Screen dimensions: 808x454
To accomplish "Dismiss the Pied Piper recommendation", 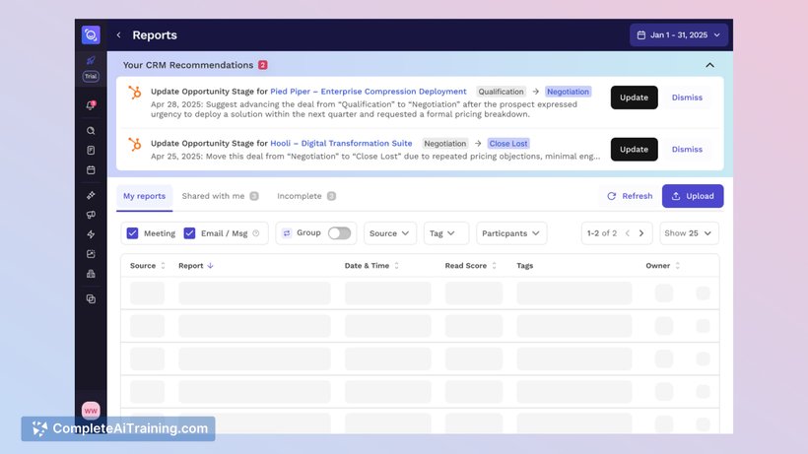I will (687, 97).
